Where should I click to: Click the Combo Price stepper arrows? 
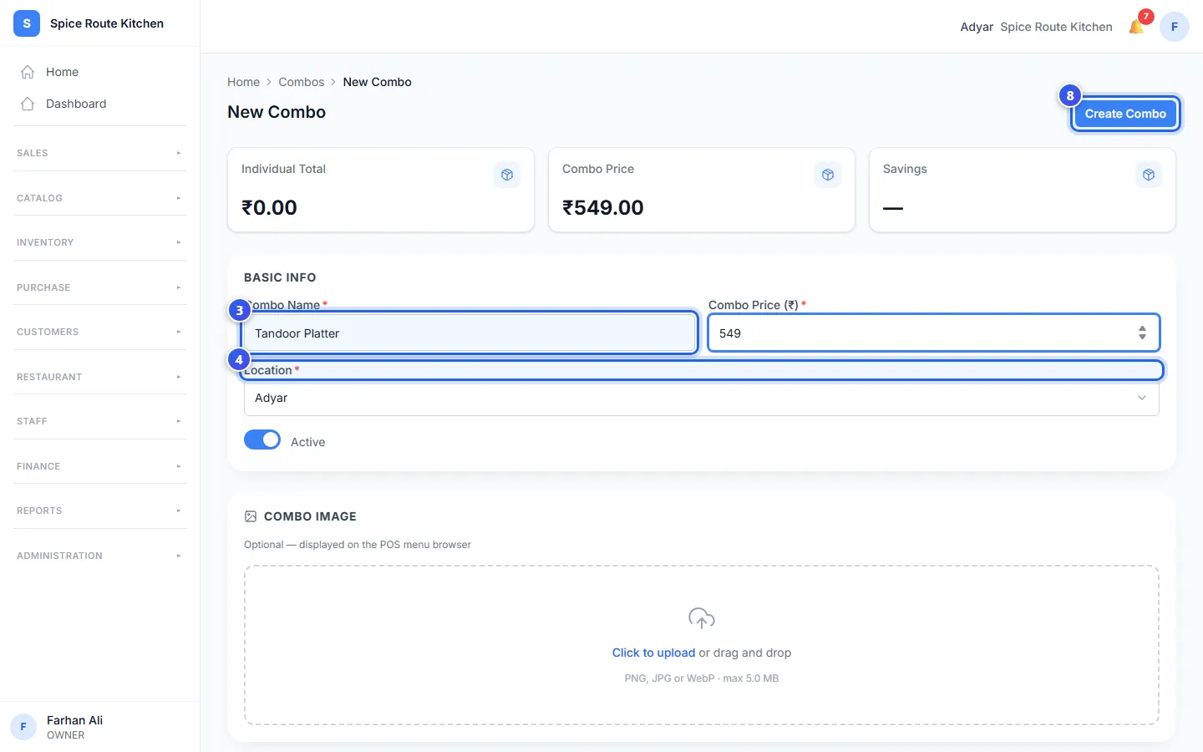pyautogui.click(x=1142, y=333)
